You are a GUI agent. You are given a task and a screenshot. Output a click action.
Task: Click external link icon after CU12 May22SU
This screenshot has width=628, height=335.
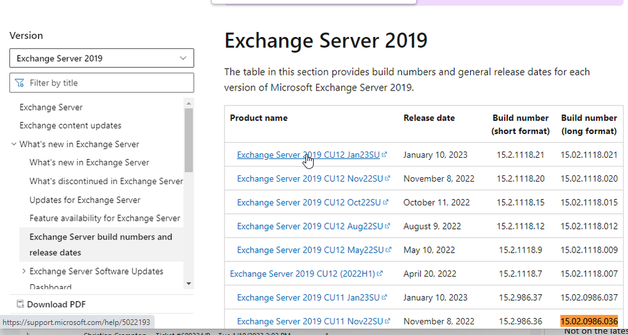pyautogui.click(x=388, y=250)
